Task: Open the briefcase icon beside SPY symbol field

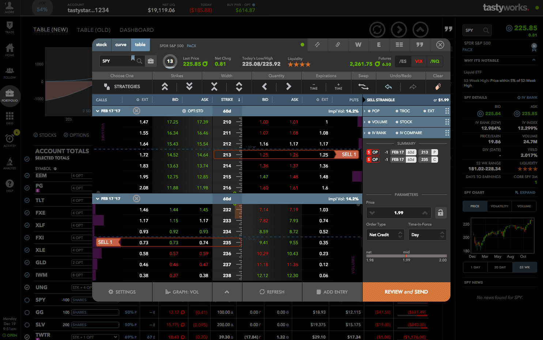Action: pos(151,61)
